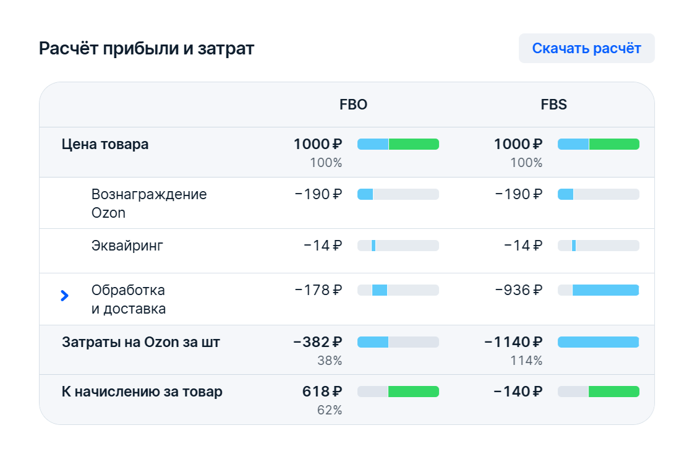The image size is (695, 467).
Task: Select the FBO column header
Action: pos(353,105)
